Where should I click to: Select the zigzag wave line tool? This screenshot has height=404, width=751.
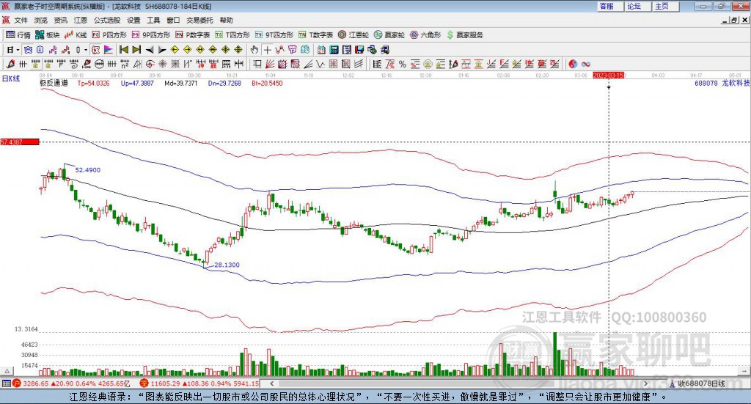[320, 64]
